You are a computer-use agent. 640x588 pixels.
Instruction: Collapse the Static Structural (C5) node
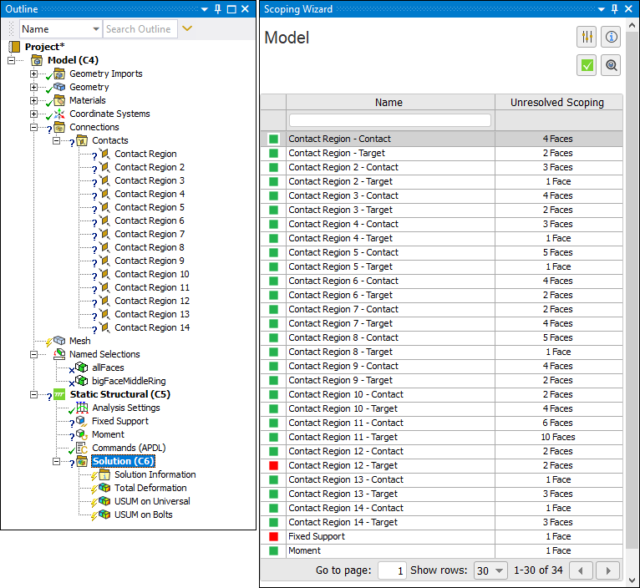click(x=34, y=394)
